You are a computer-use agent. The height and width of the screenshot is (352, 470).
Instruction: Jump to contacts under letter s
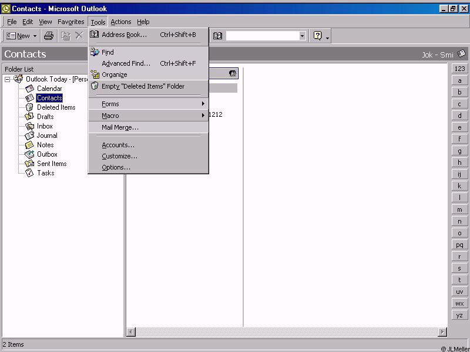point(459,268)
